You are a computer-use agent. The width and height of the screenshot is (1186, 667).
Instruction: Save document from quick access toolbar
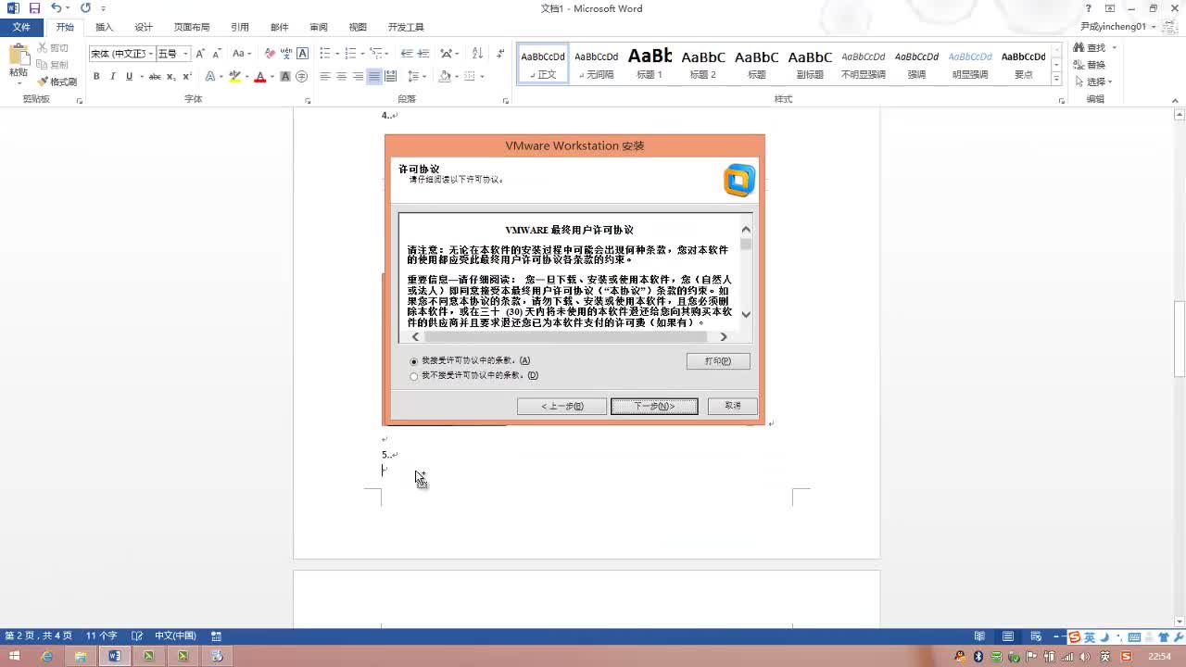(x=34, y=8)
